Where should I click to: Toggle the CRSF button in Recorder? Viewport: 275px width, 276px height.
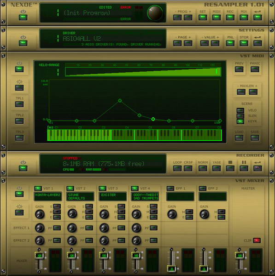188,168
